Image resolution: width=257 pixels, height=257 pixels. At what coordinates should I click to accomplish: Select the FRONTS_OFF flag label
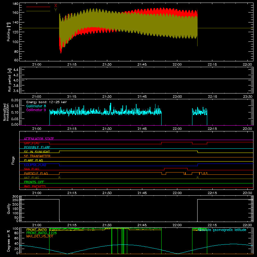[34, 182]
